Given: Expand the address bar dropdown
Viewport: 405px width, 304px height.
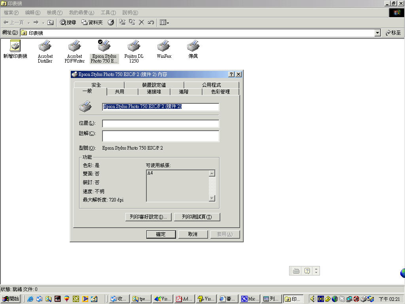Looking at the screenshot, I should pyautogui.click(x=378, y=33).
